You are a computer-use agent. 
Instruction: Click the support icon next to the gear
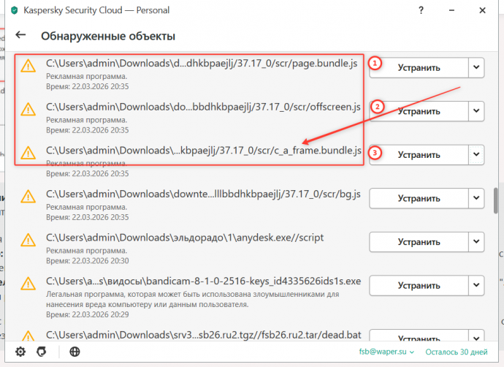pyautogui.click(x=42, y=352)
